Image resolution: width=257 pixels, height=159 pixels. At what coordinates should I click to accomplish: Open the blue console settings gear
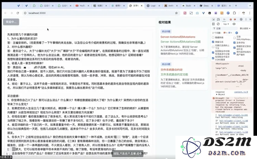pyautogui.click(x=237, y=33)
